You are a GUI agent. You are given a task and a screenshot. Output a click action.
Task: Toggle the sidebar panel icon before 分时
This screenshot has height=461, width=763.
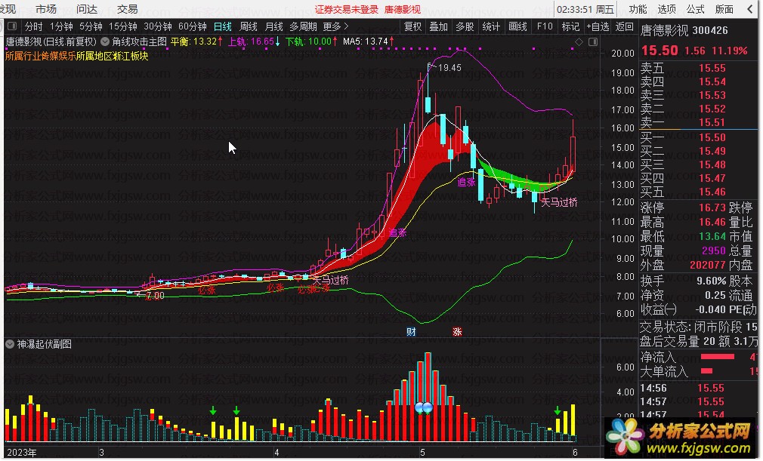[x=12, y=26]
